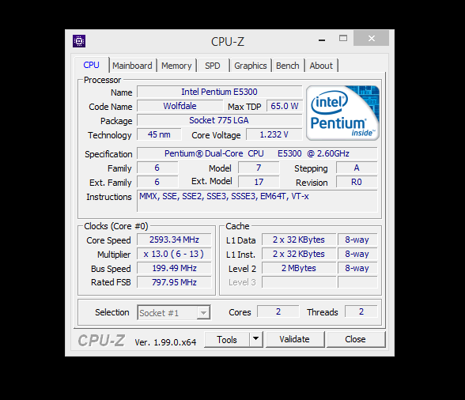This screenshot has width=465, height=400.
Task: Click the Rated FSB value 797.95 MHz
Action: 174,282
